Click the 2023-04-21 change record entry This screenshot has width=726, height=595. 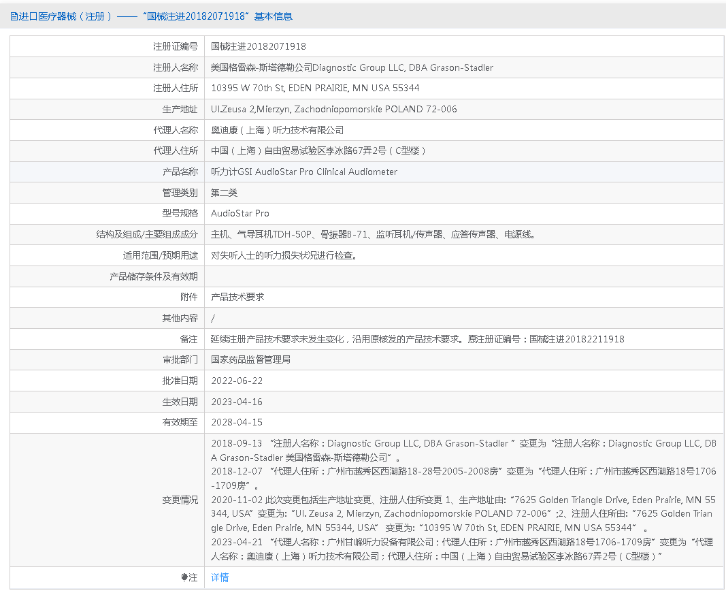click(463, 549)
